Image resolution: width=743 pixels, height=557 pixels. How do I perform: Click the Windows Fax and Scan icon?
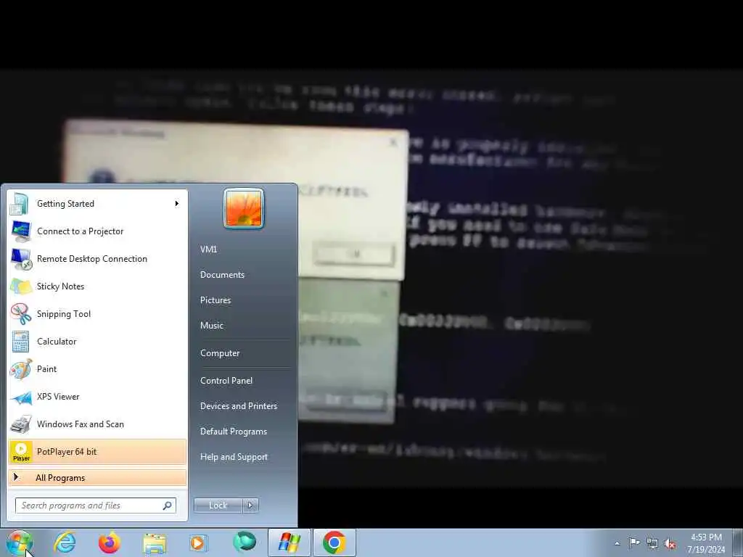(x=21, y=424)
